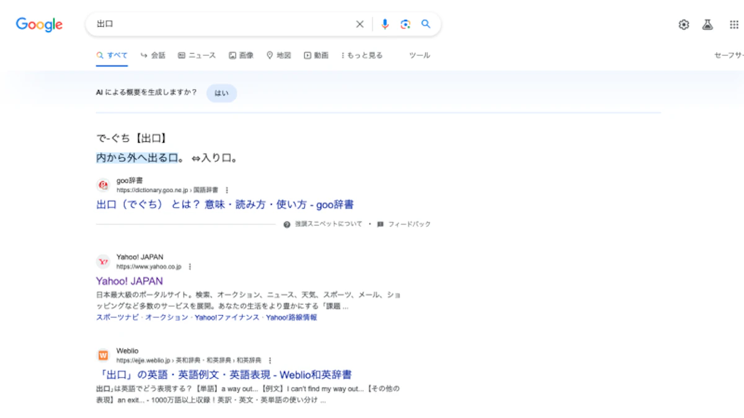Click the Google logo to return home
744x418 pixels.
tap(38, 25)
